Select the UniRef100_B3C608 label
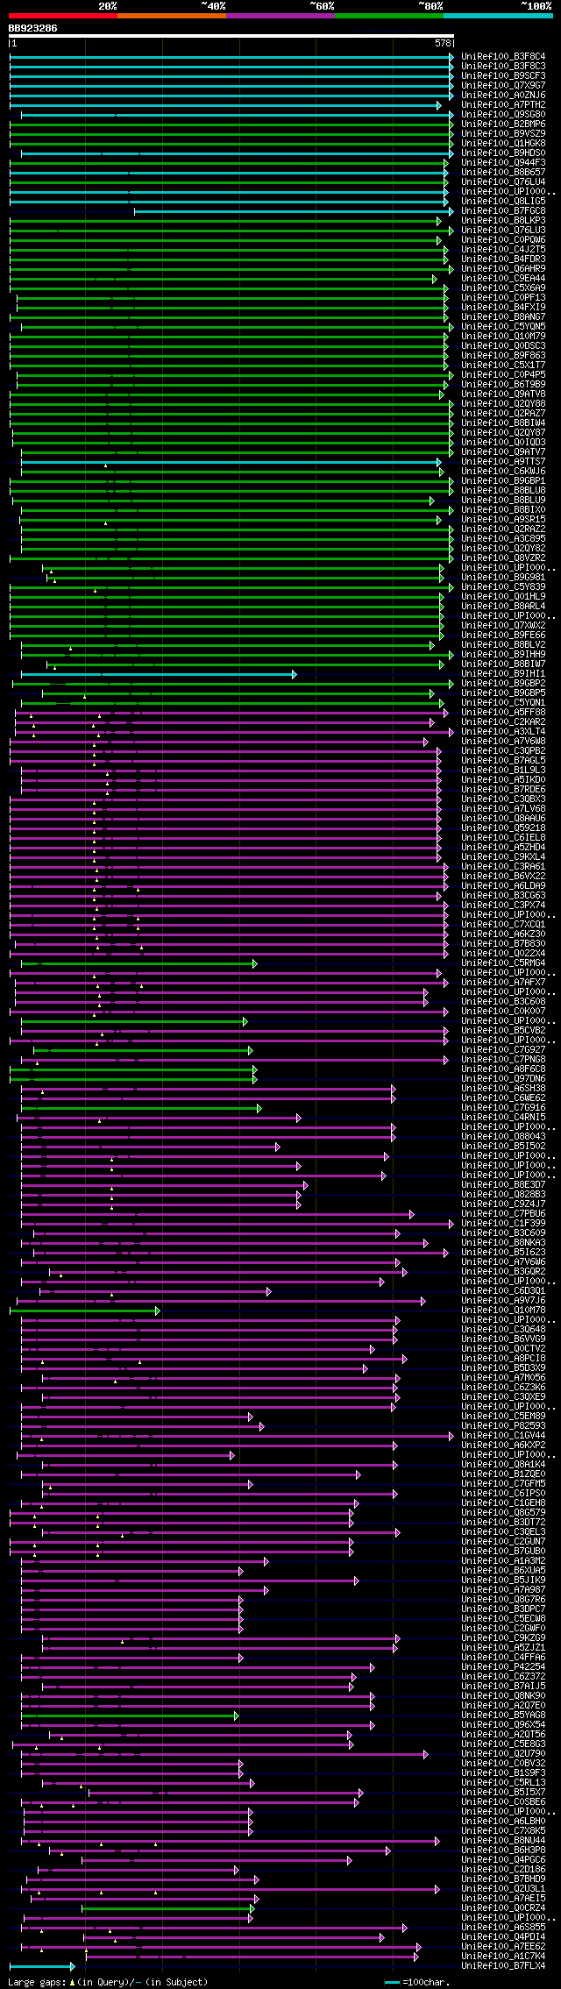561x1989 pixels. coord(503,1001)
